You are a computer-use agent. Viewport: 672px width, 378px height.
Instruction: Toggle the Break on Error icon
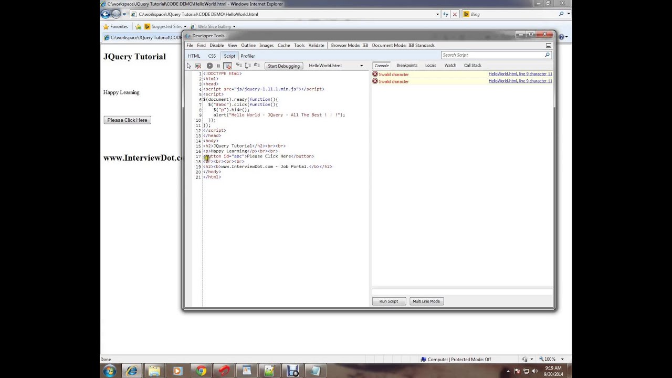[x=227, y=66]
